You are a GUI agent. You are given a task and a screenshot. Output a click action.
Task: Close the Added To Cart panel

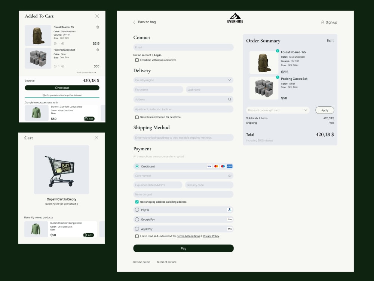pyautogui.click(x=97, y=16)
